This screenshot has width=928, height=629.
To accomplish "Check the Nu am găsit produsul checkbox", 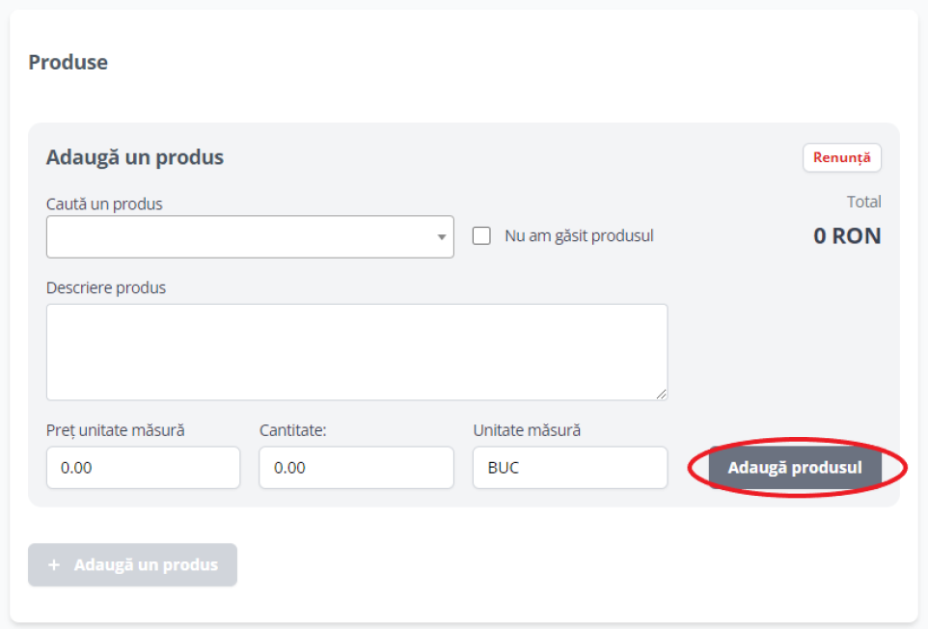I will [481, 235].
